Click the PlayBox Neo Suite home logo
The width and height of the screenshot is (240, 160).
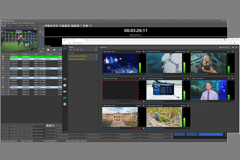pos(65,48)
